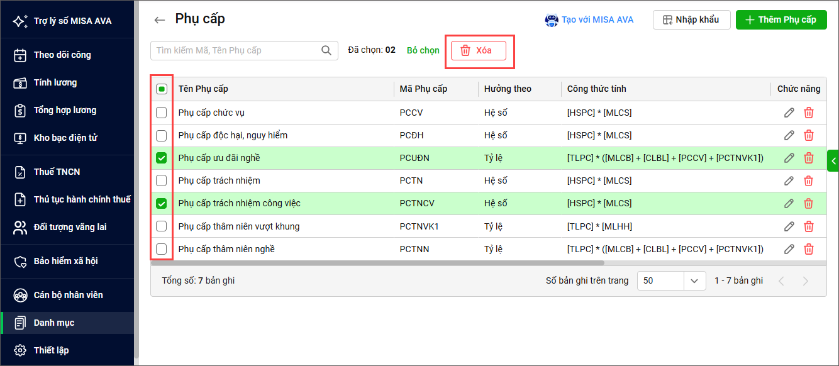Edit the Phụ cấp chức vụ row
The height and width of the screenshot is (366, 839).
pos(789,113)
